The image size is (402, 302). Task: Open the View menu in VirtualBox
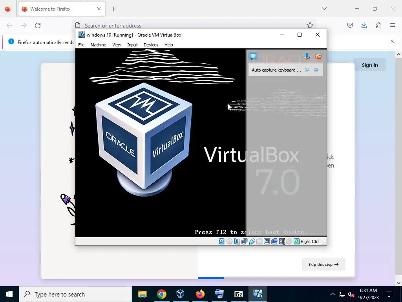point(117,45)
